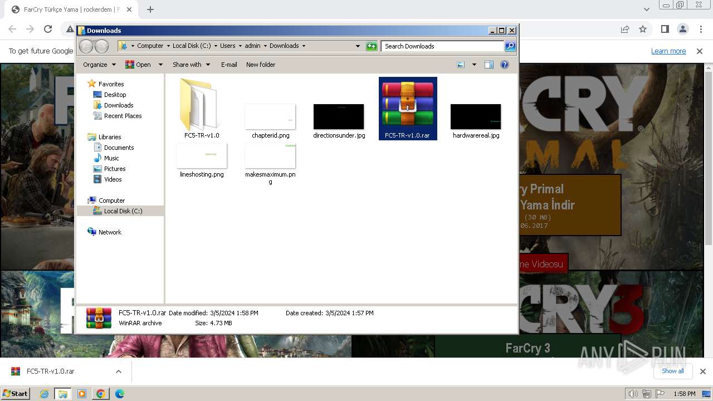Click the search magnifier button in Downloads
Screen dimensions: 713x401
tap(510, 46)
